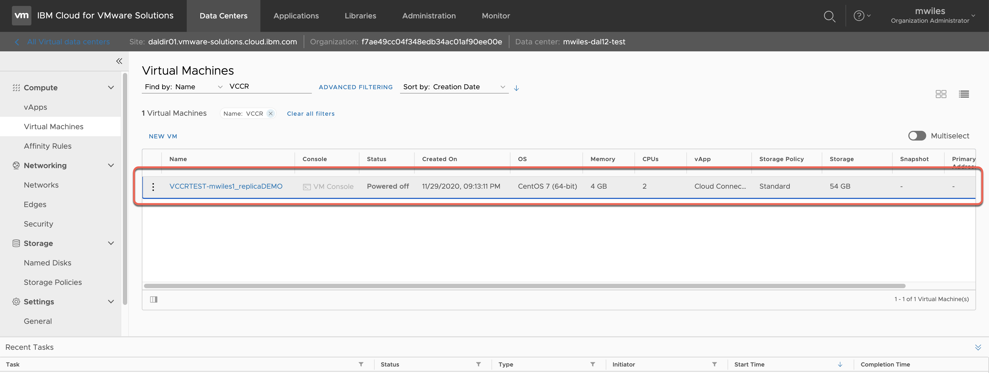Open the Sort by Creation Date dropdown
This screenshot has height=373, width=989.
click(454, 87)
